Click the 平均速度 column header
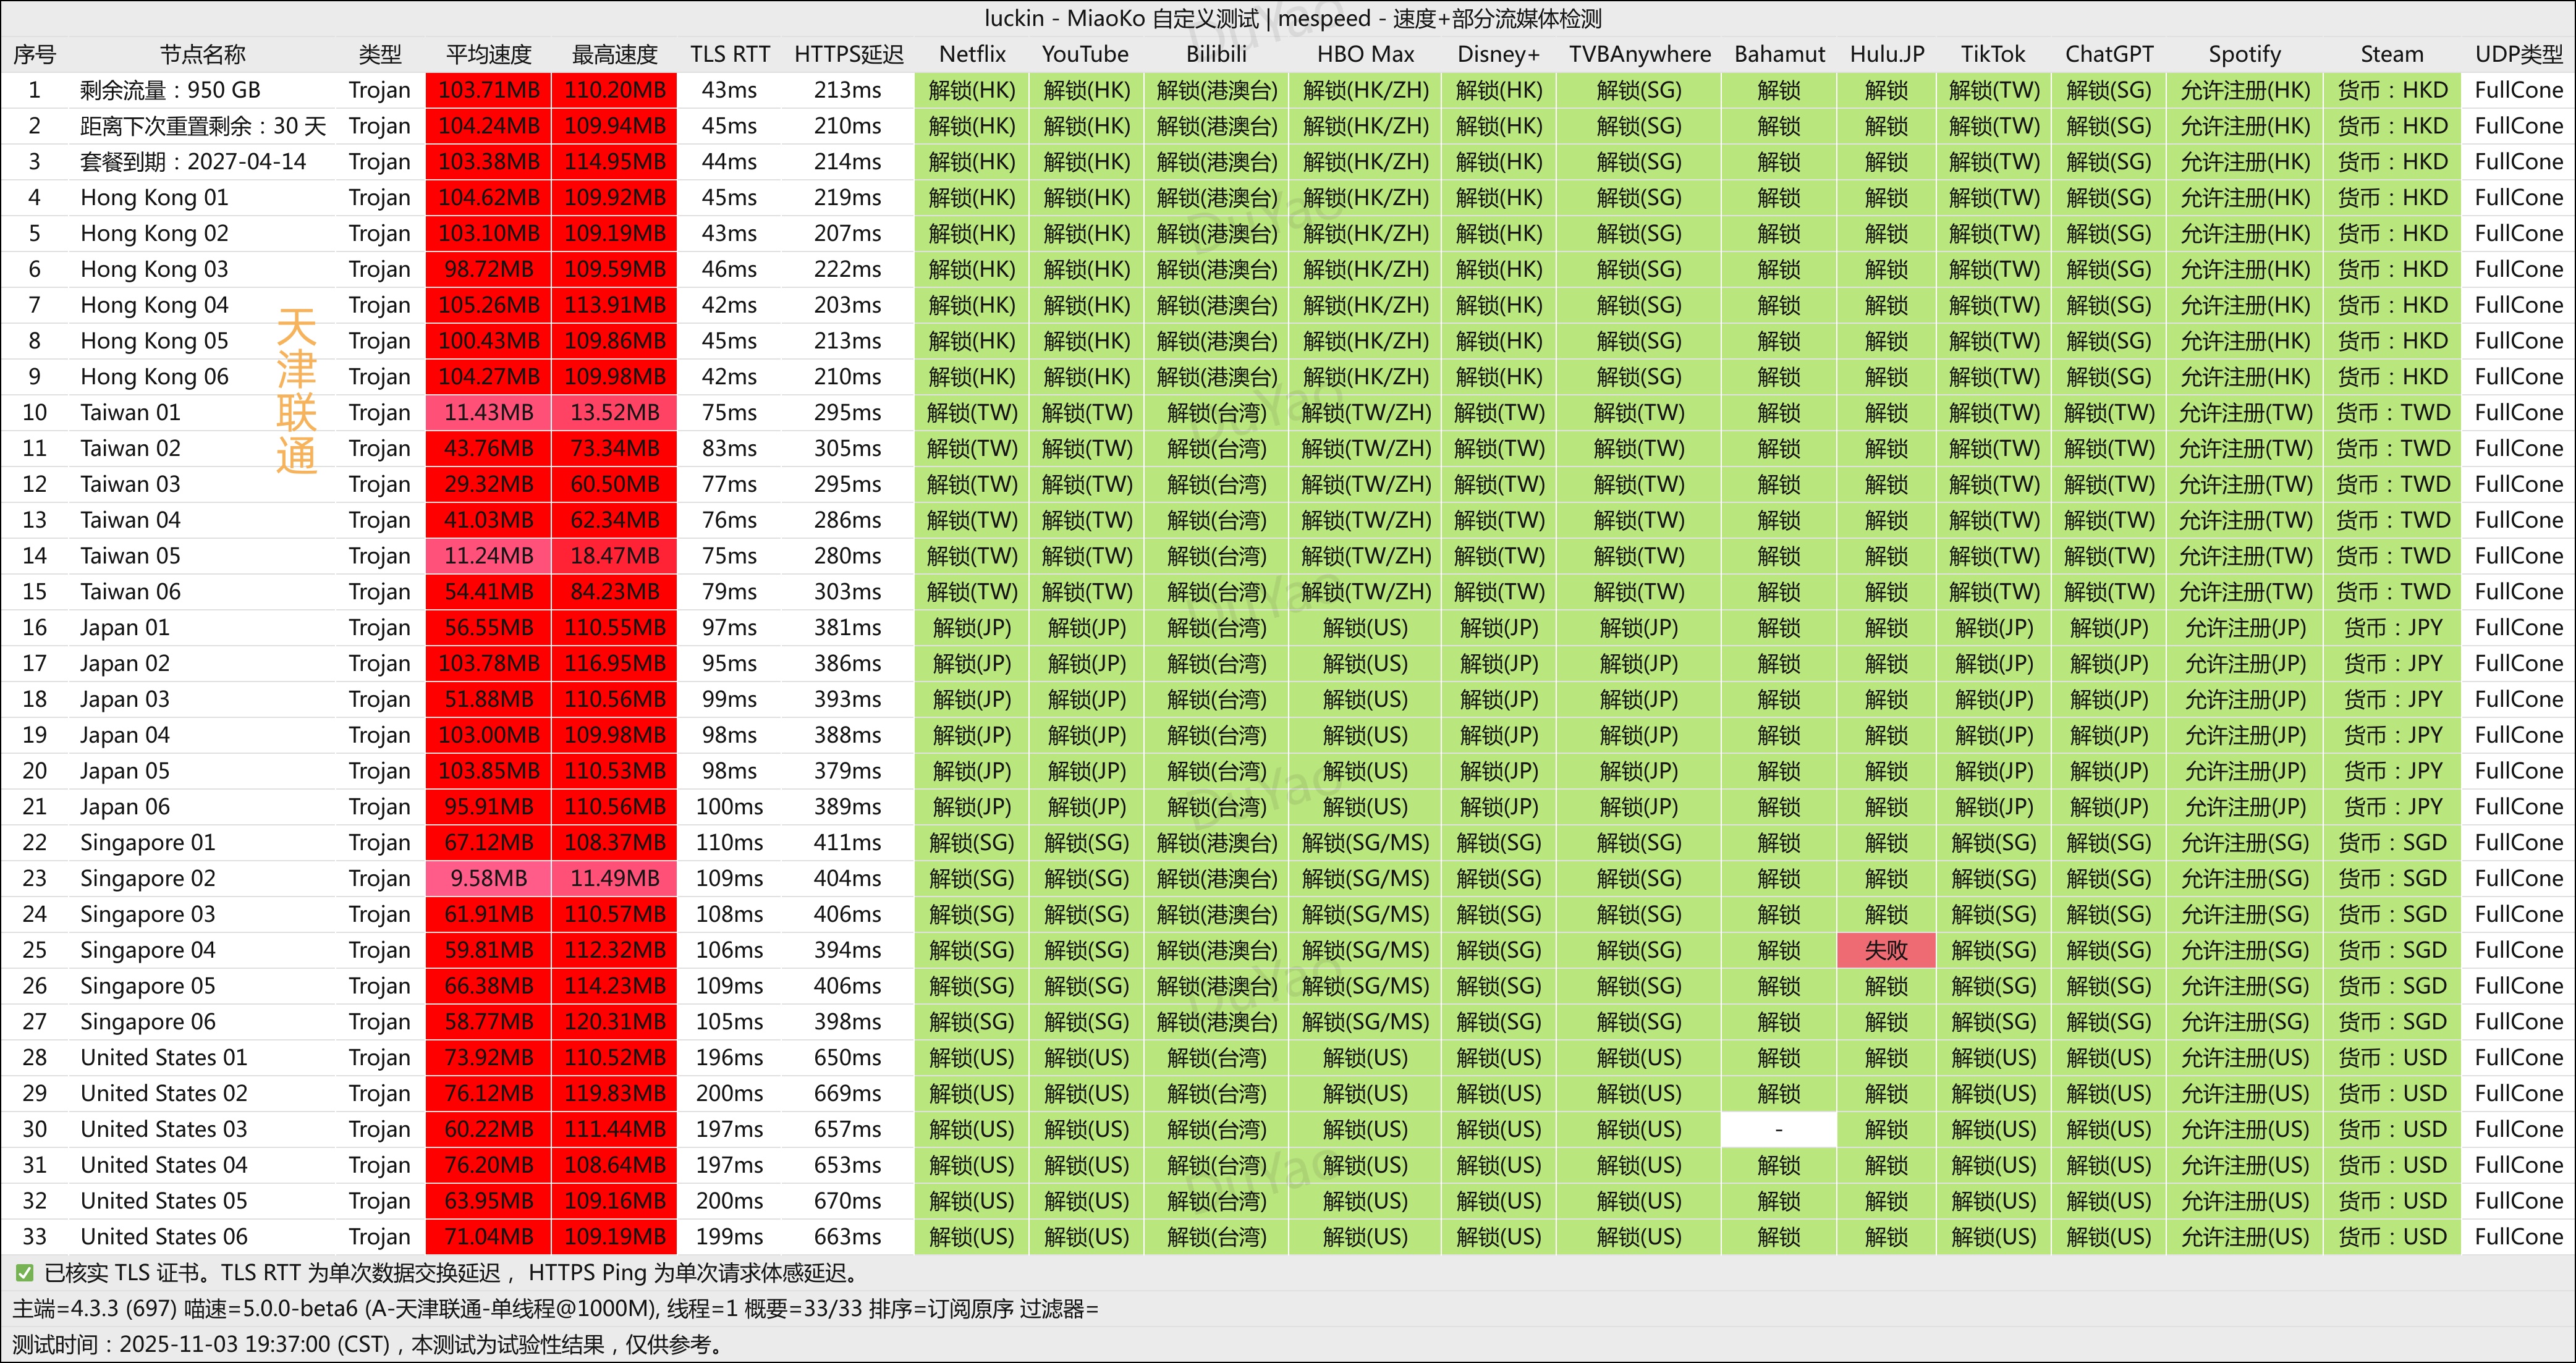This screenshot has width=2576, height=1363. [488, 54]
